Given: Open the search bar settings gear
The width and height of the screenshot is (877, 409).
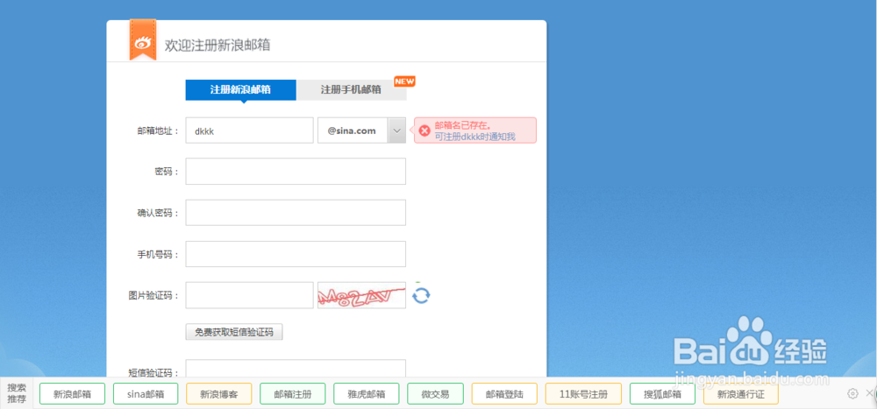Looking at the screenshot, I should pyautogui.click(x=852, y=393).
